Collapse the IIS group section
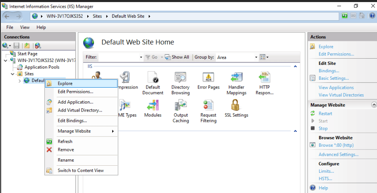 point(295,67)
